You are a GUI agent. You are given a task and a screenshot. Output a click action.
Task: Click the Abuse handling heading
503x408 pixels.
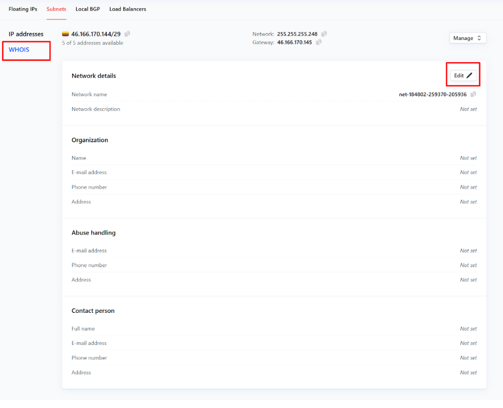tap(93, 233)
